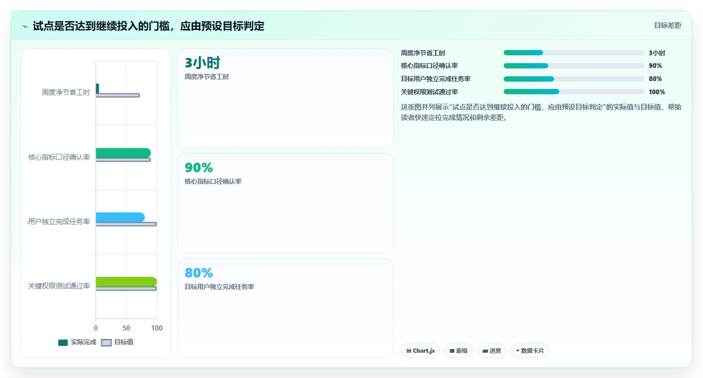Click the 目标差距 label in header

[x=667, y=25]
